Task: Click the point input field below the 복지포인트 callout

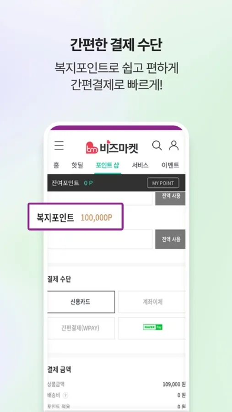Action: pyautogui.click(x=100, y=239)
